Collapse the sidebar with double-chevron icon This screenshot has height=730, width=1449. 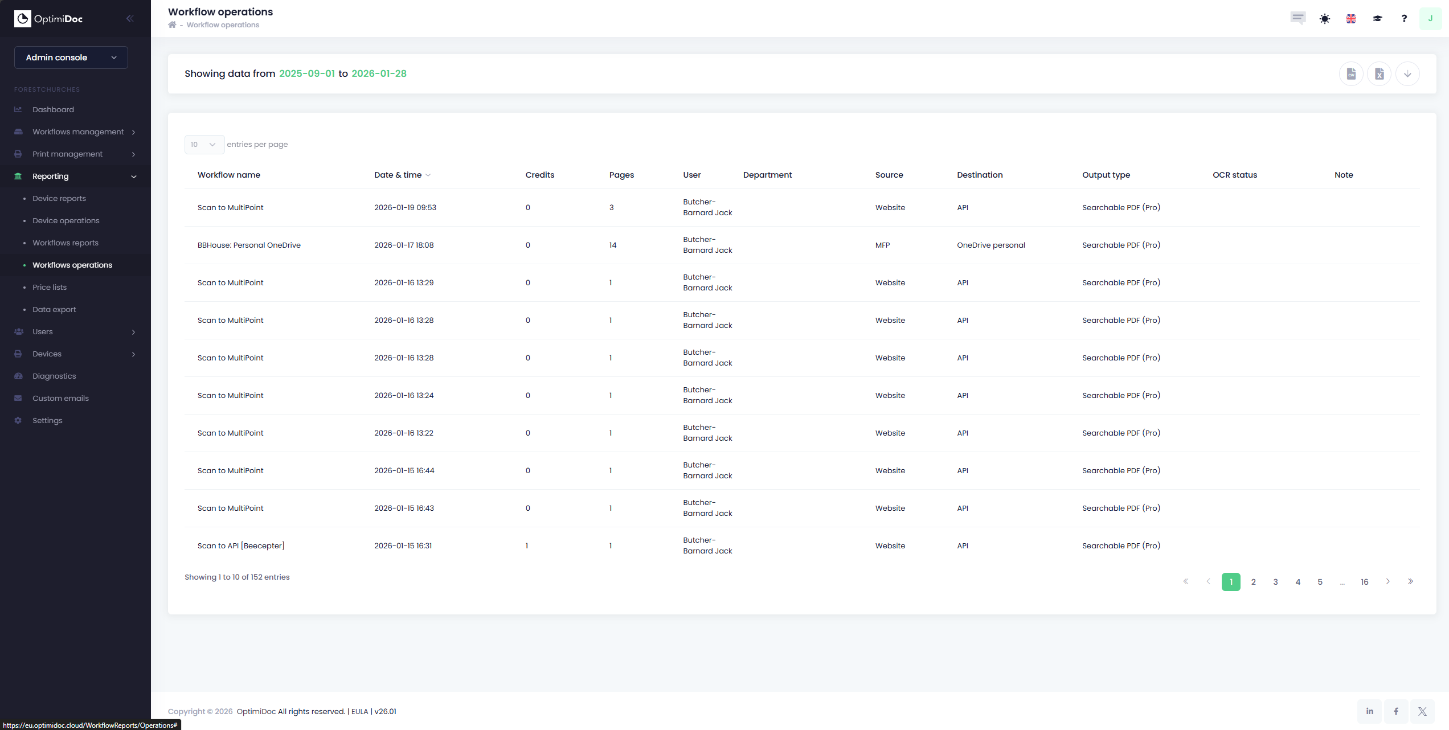point(130,19)
